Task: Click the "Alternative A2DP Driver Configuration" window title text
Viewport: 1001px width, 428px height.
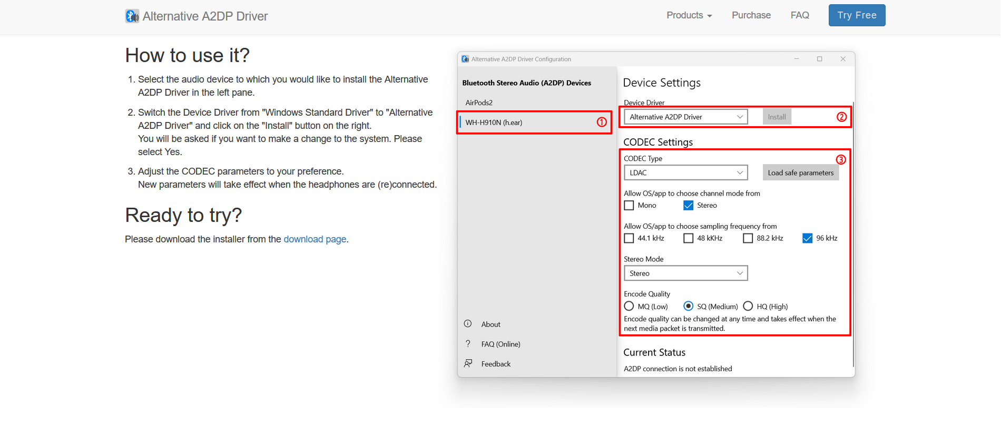Action: coord(521,59)
